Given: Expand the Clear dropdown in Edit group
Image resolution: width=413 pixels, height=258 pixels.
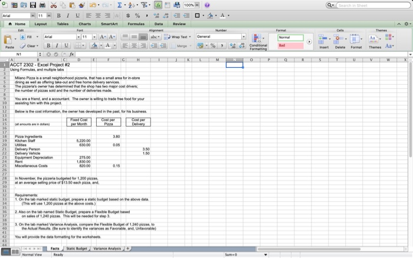Looking at the screenshot, I should point(37,46).
